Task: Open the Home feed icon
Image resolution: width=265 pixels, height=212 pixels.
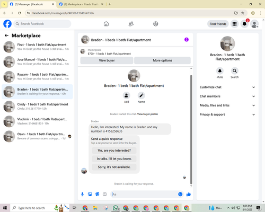Action: [106, 24]
